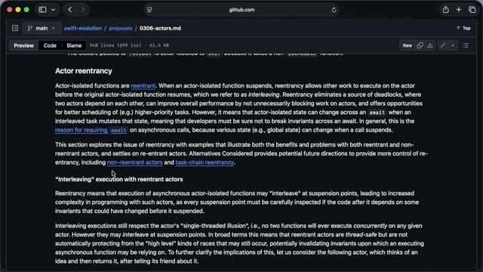The width and height of the screenshot is (483, 272).
Task: Open a new browser tab
Action: point(459,10)
